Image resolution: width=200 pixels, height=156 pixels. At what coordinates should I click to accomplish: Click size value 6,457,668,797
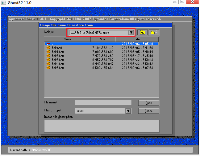103,60
